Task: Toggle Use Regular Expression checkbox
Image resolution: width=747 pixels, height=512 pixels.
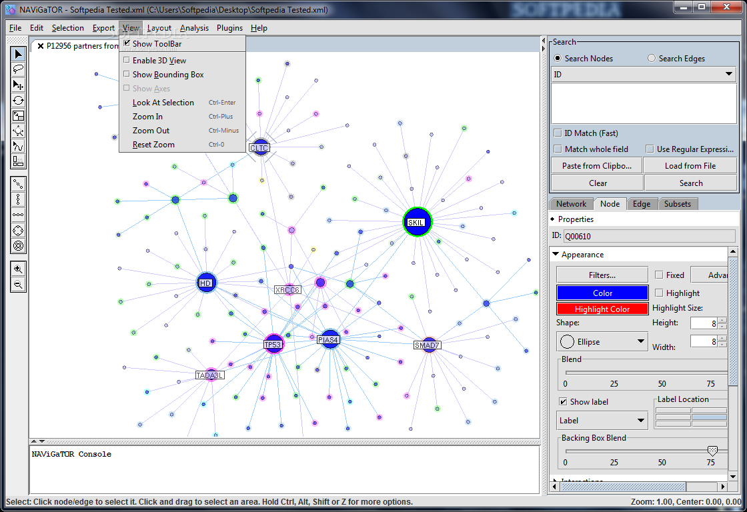Action: click(650, 149)
